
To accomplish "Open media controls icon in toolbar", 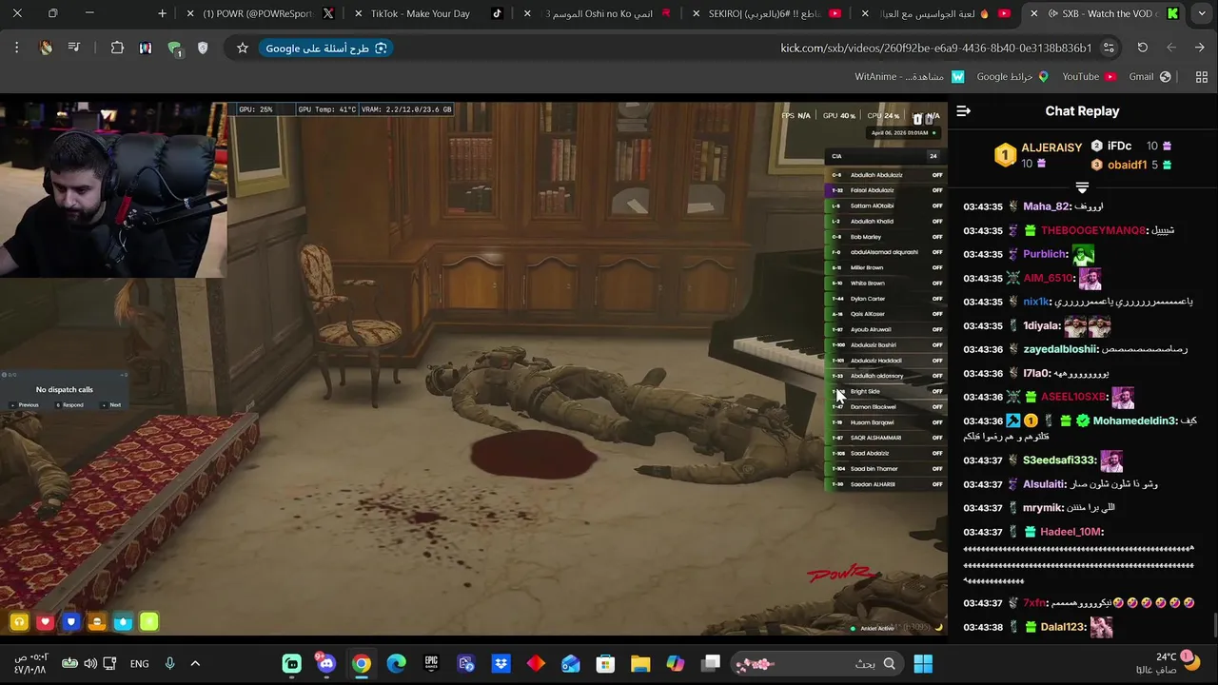I will tap(74, 48).
